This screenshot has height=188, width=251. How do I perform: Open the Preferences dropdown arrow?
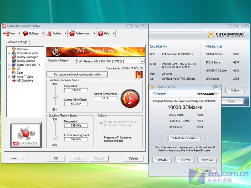(94, 34)
